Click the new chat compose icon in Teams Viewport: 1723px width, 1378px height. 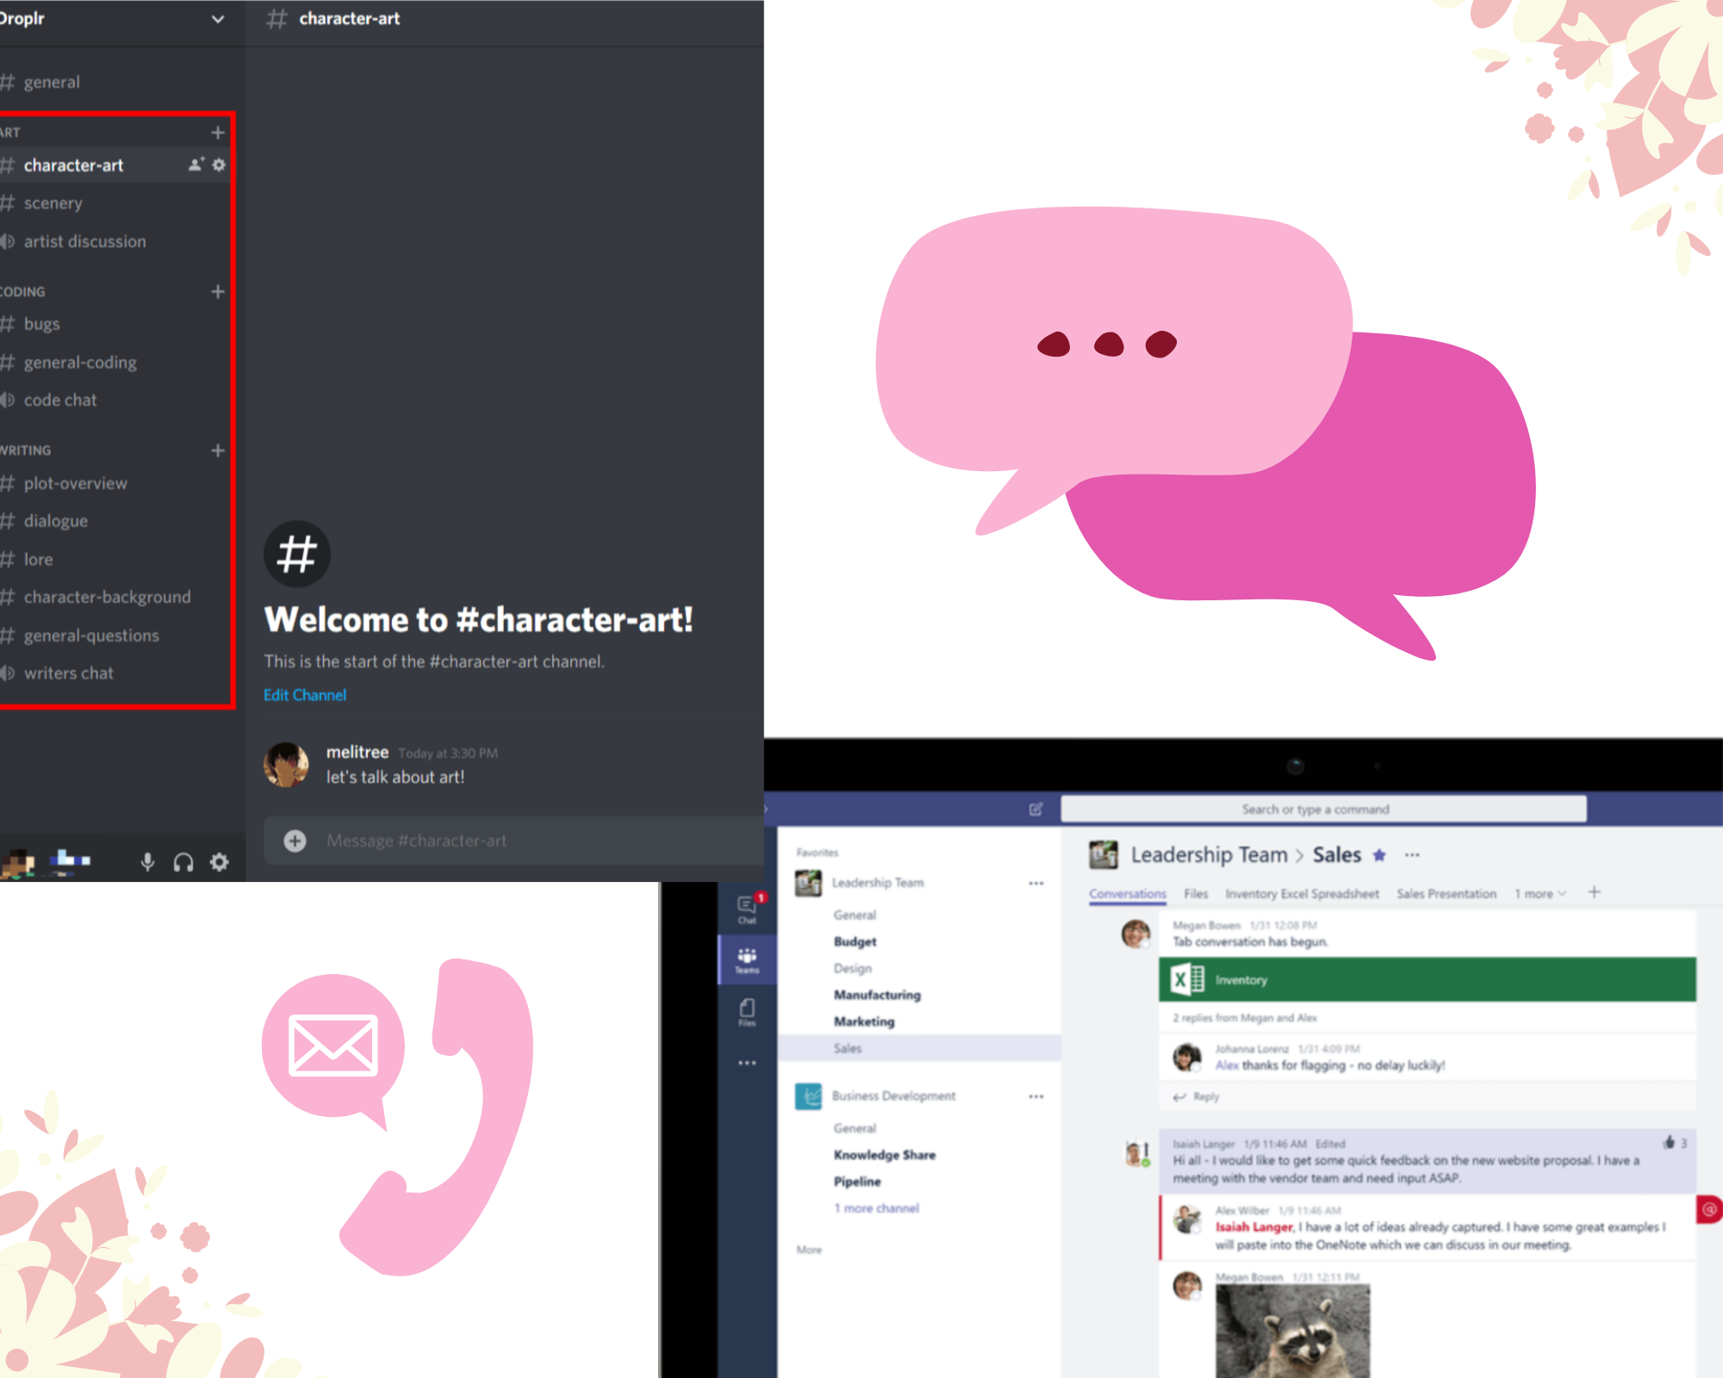click(1036, 809)
